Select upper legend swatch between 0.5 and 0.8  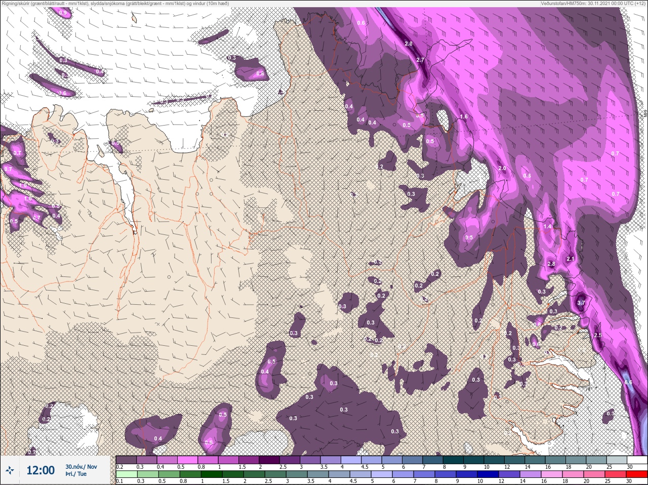point(188,460)
